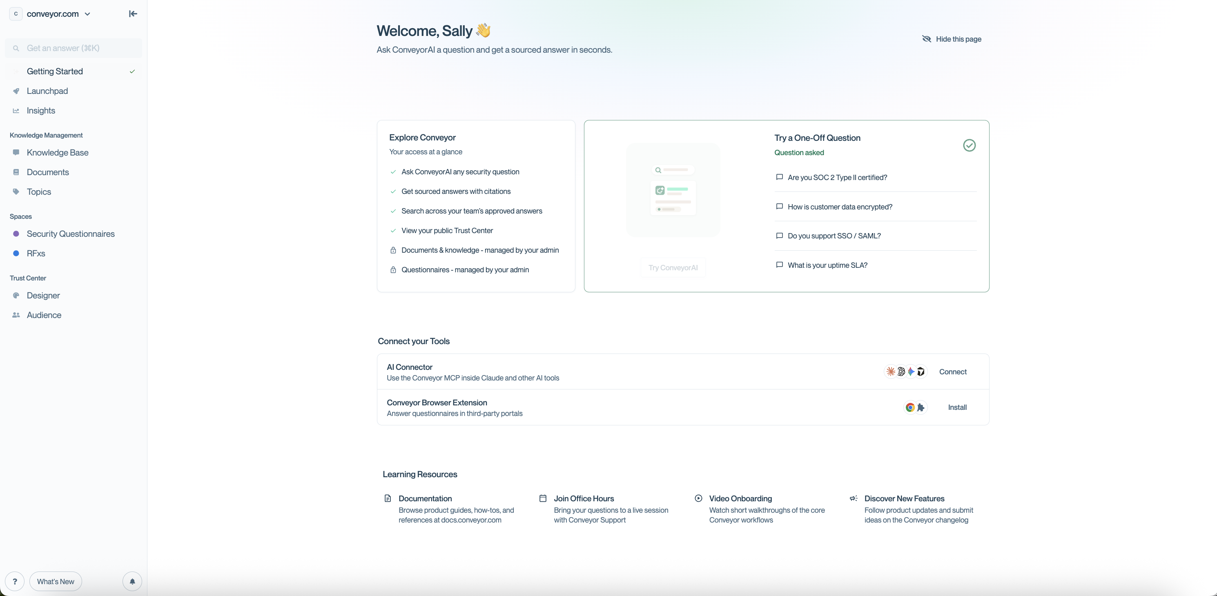Click the Chrome icon in Browser Extension row
Viewport: 1217px width, 596px height.
click(910, 407)
